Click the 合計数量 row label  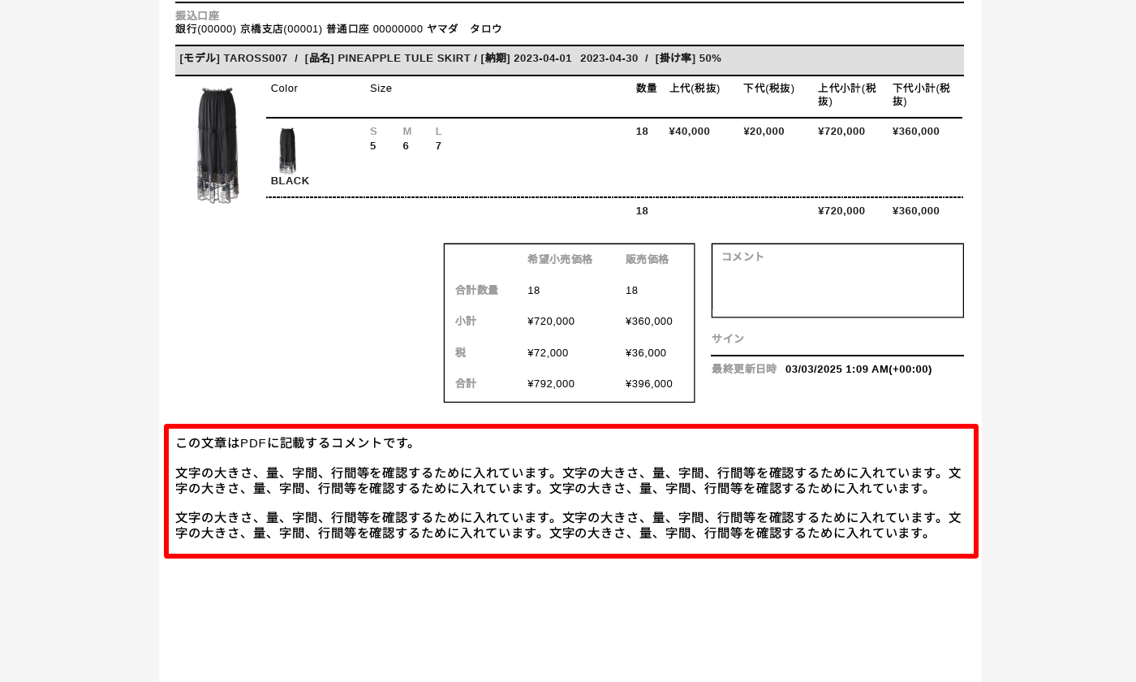[476, 290]
